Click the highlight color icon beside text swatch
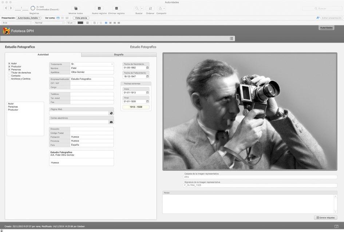 coord(87,23)
